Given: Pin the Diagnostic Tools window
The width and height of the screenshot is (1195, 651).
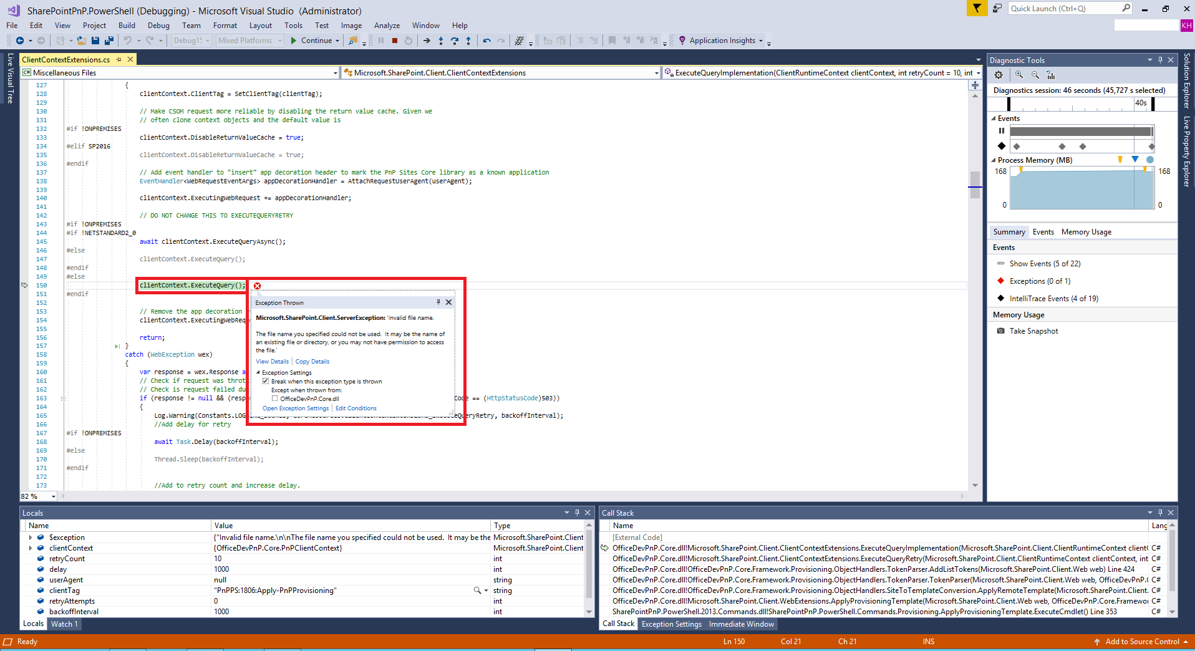Looking at the screenshot, I should pyautogui.click(x=1159, y=60).
